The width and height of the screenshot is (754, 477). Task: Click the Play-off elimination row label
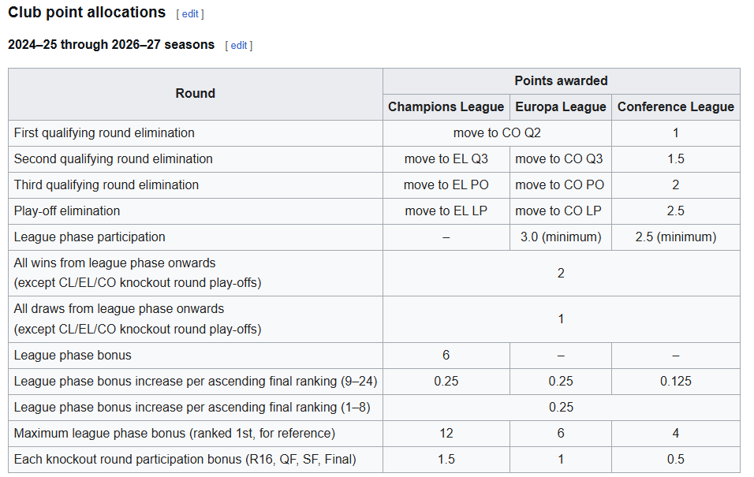[67, 211]
